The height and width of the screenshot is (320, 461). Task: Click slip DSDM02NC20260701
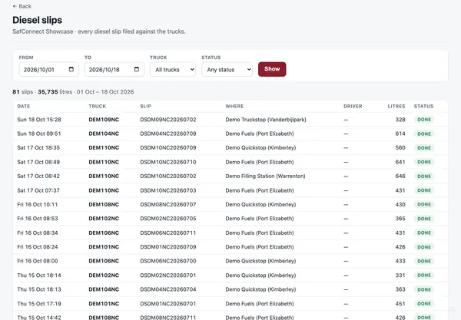(168, 275)
